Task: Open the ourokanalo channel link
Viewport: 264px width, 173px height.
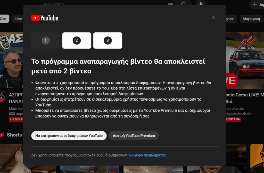Action: [x=235, y=108]
